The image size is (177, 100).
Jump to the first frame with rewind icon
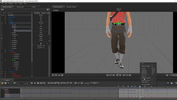[x=107, y=75]
